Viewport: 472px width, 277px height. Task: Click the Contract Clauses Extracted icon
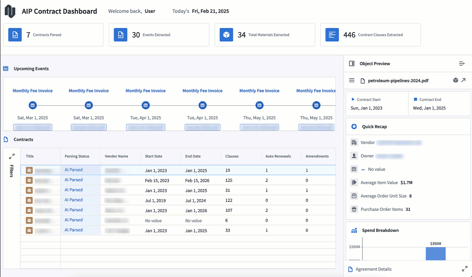pos(332,35)
